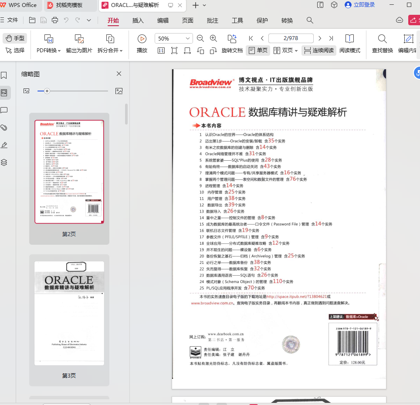
Task: Switch to the 开始 ribbon tab
Action: point(113,20)
